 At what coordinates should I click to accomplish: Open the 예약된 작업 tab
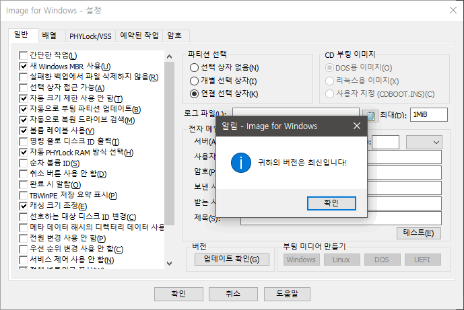pyautogui.click(x=139, y=36)
